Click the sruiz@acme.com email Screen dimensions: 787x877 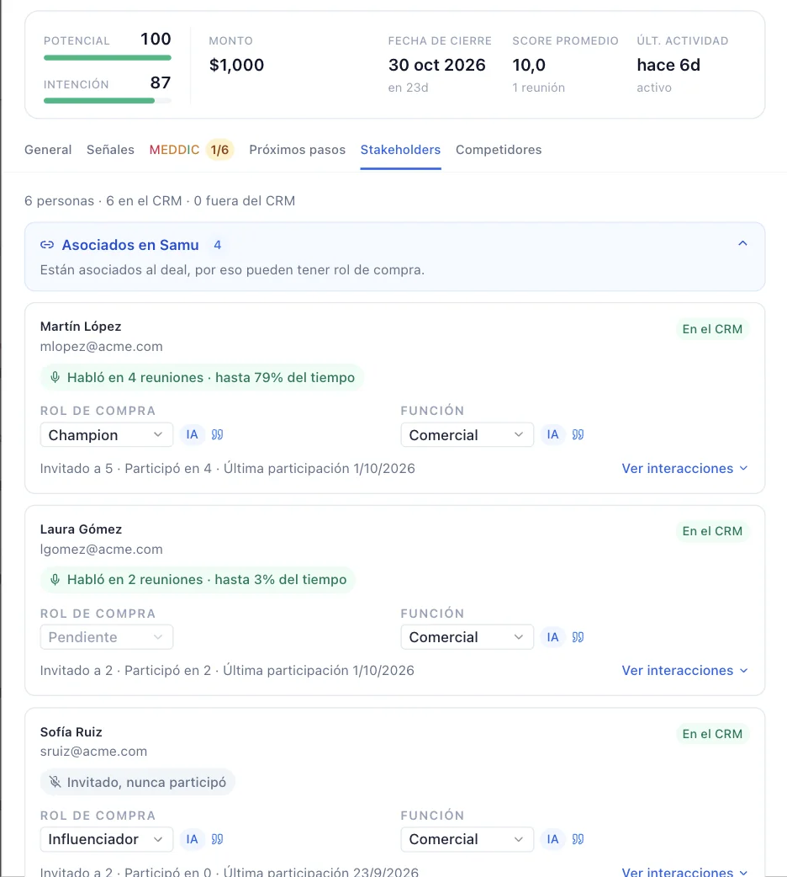93,751
